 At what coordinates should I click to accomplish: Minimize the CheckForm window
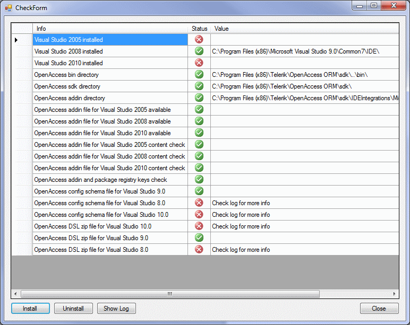[360, 5]
